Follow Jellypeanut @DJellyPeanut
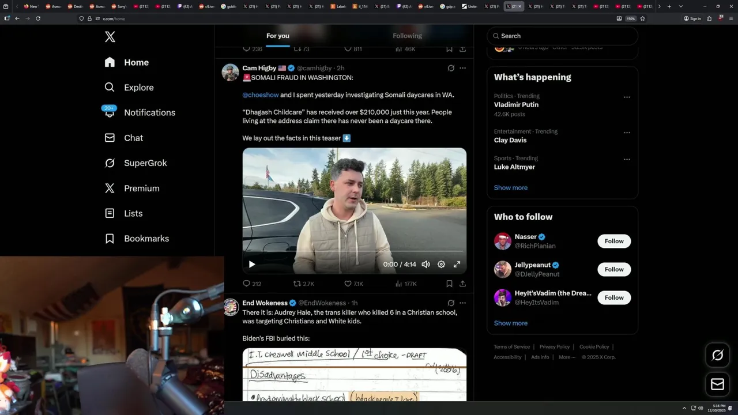Viewport: 738px width, 415px height. [614, 270]
